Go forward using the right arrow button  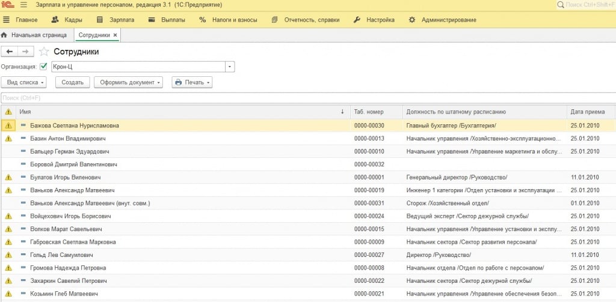pyautogui.click(x=25, y=52)
